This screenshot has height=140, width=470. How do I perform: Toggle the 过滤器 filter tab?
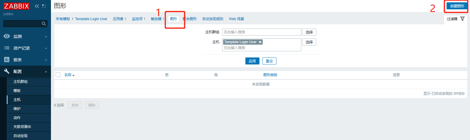pyautogui.click(x=456, y=19)
